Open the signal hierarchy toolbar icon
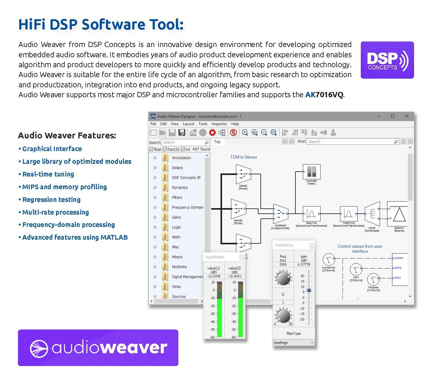The image size is (432, 384). [x=222, y=133]
